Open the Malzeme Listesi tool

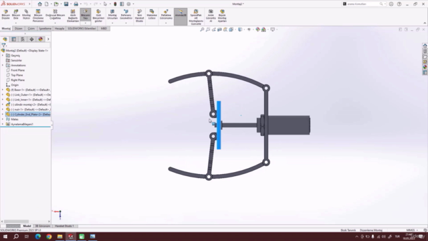click(152, 15)
